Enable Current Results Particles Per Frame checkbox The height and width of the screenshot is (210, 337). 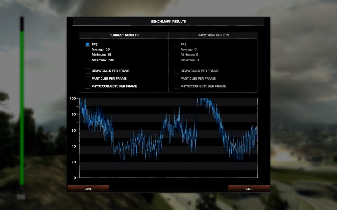click(x=88, y=79)
